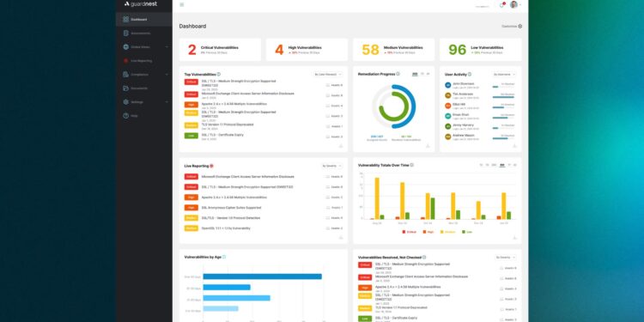The height and width of the screenshot is (322, 644).
Task: Click the guardnest logo
Action: (141, 4)
